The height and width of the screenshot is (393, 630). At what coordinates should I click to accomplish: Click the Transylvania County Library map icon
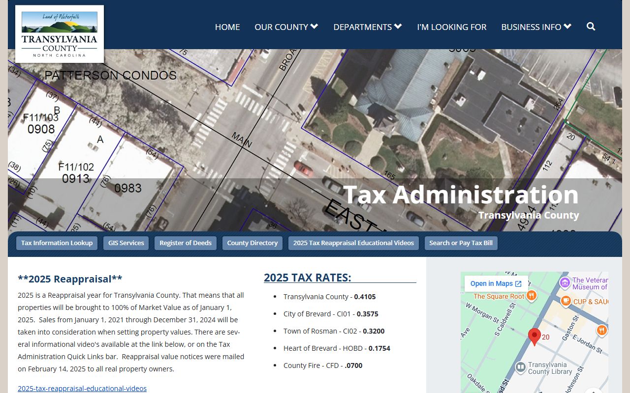click(520, 367)
